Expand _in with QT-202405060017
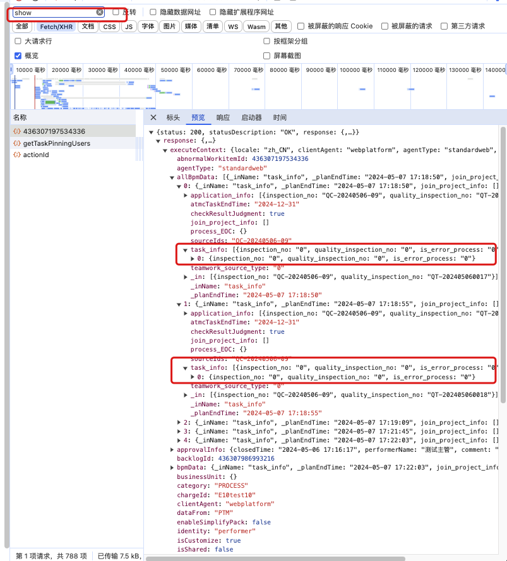507x561 pixels. click(x=186, y=277)
